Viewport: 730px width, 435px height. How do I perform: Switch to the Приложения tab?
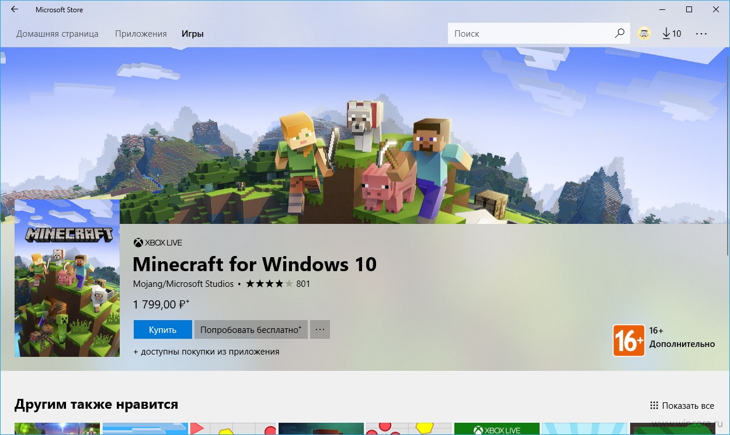pyautogui.click(x=141, y=34)
